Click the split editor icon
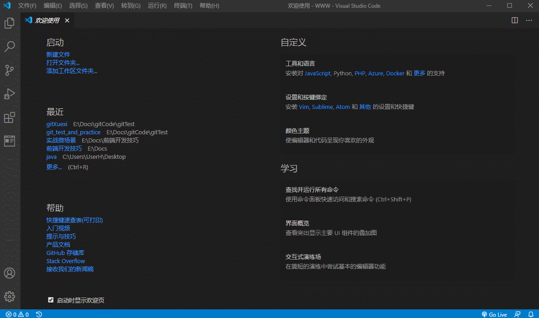 (x=515, y=20)
